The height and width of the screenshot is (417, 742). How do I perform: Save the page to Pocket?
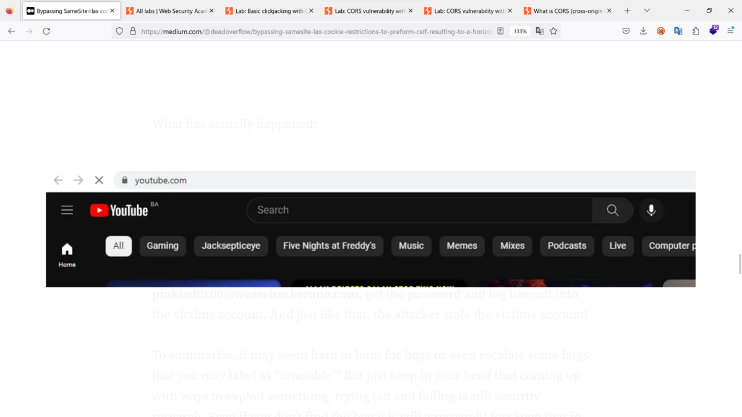pyautogui.click(x=626, y=31)
